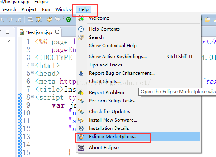Click the Install New Software icon

81,120
